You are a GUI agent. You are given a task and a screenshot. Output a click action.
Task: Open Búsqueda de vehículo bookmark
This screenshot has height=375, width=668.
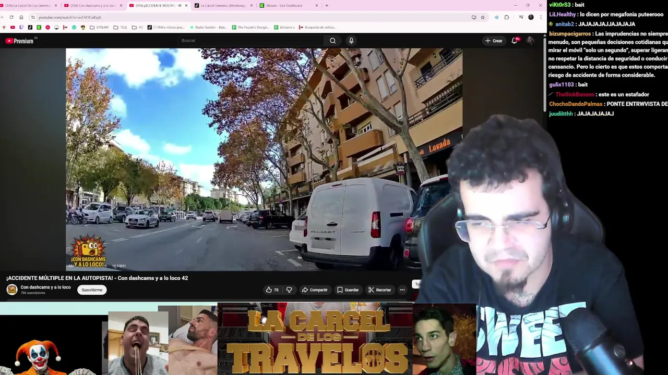click(317, 27)
